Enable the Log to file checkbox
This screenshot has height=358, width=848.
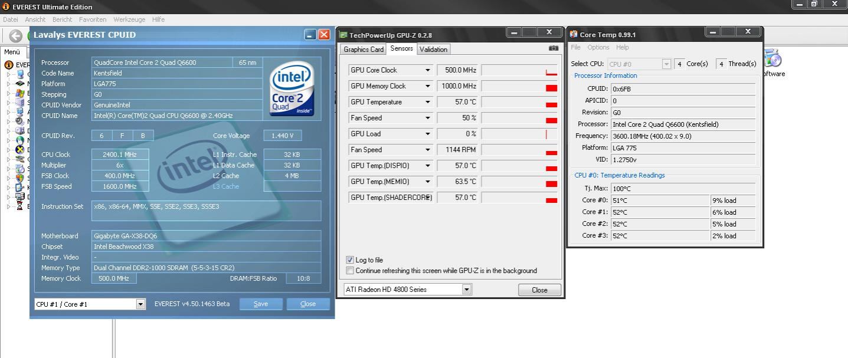350,260
